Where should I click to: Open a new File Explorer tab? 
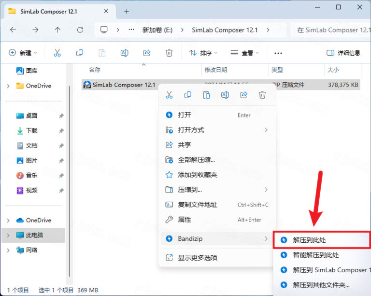[127, 11]
